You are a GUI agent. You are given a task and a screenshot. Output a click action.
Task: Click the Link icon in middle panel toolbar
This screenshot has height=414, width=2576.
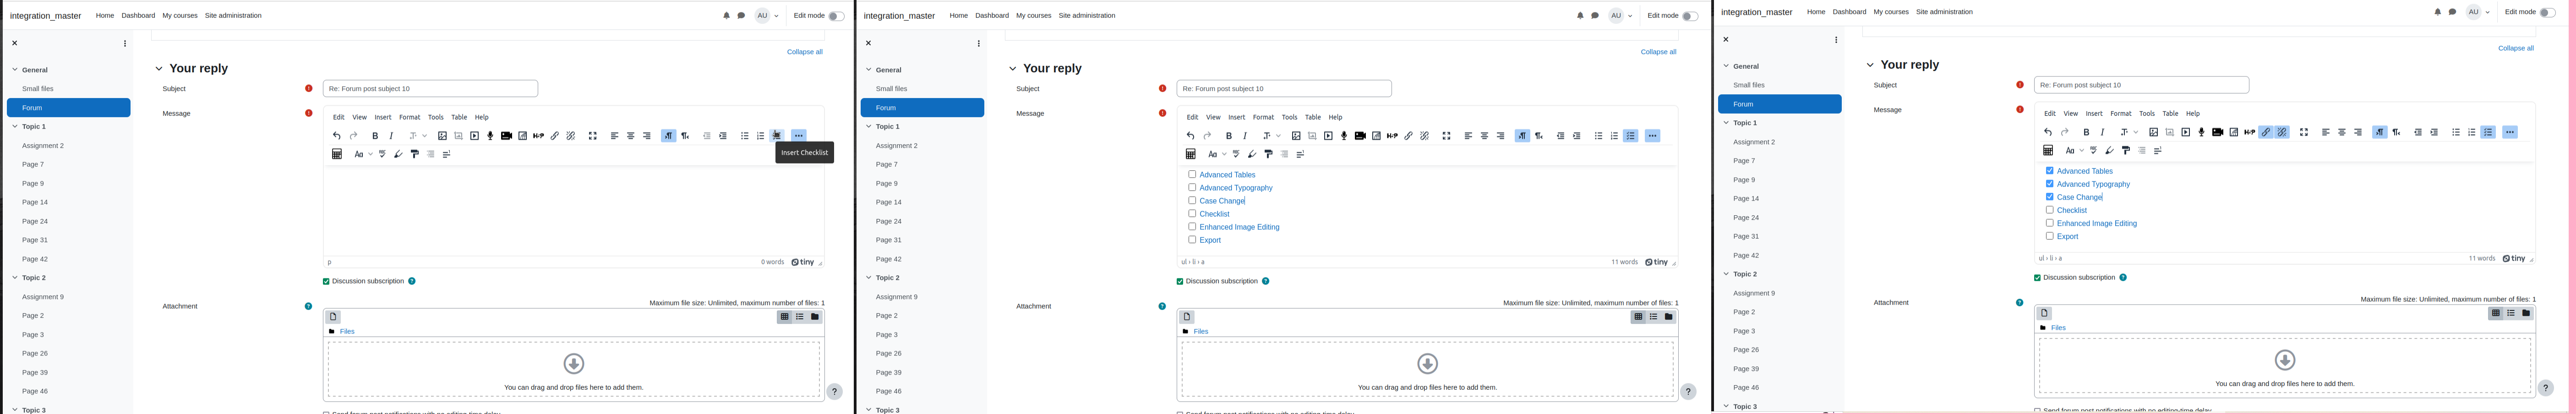click(x=1408, y=136)
